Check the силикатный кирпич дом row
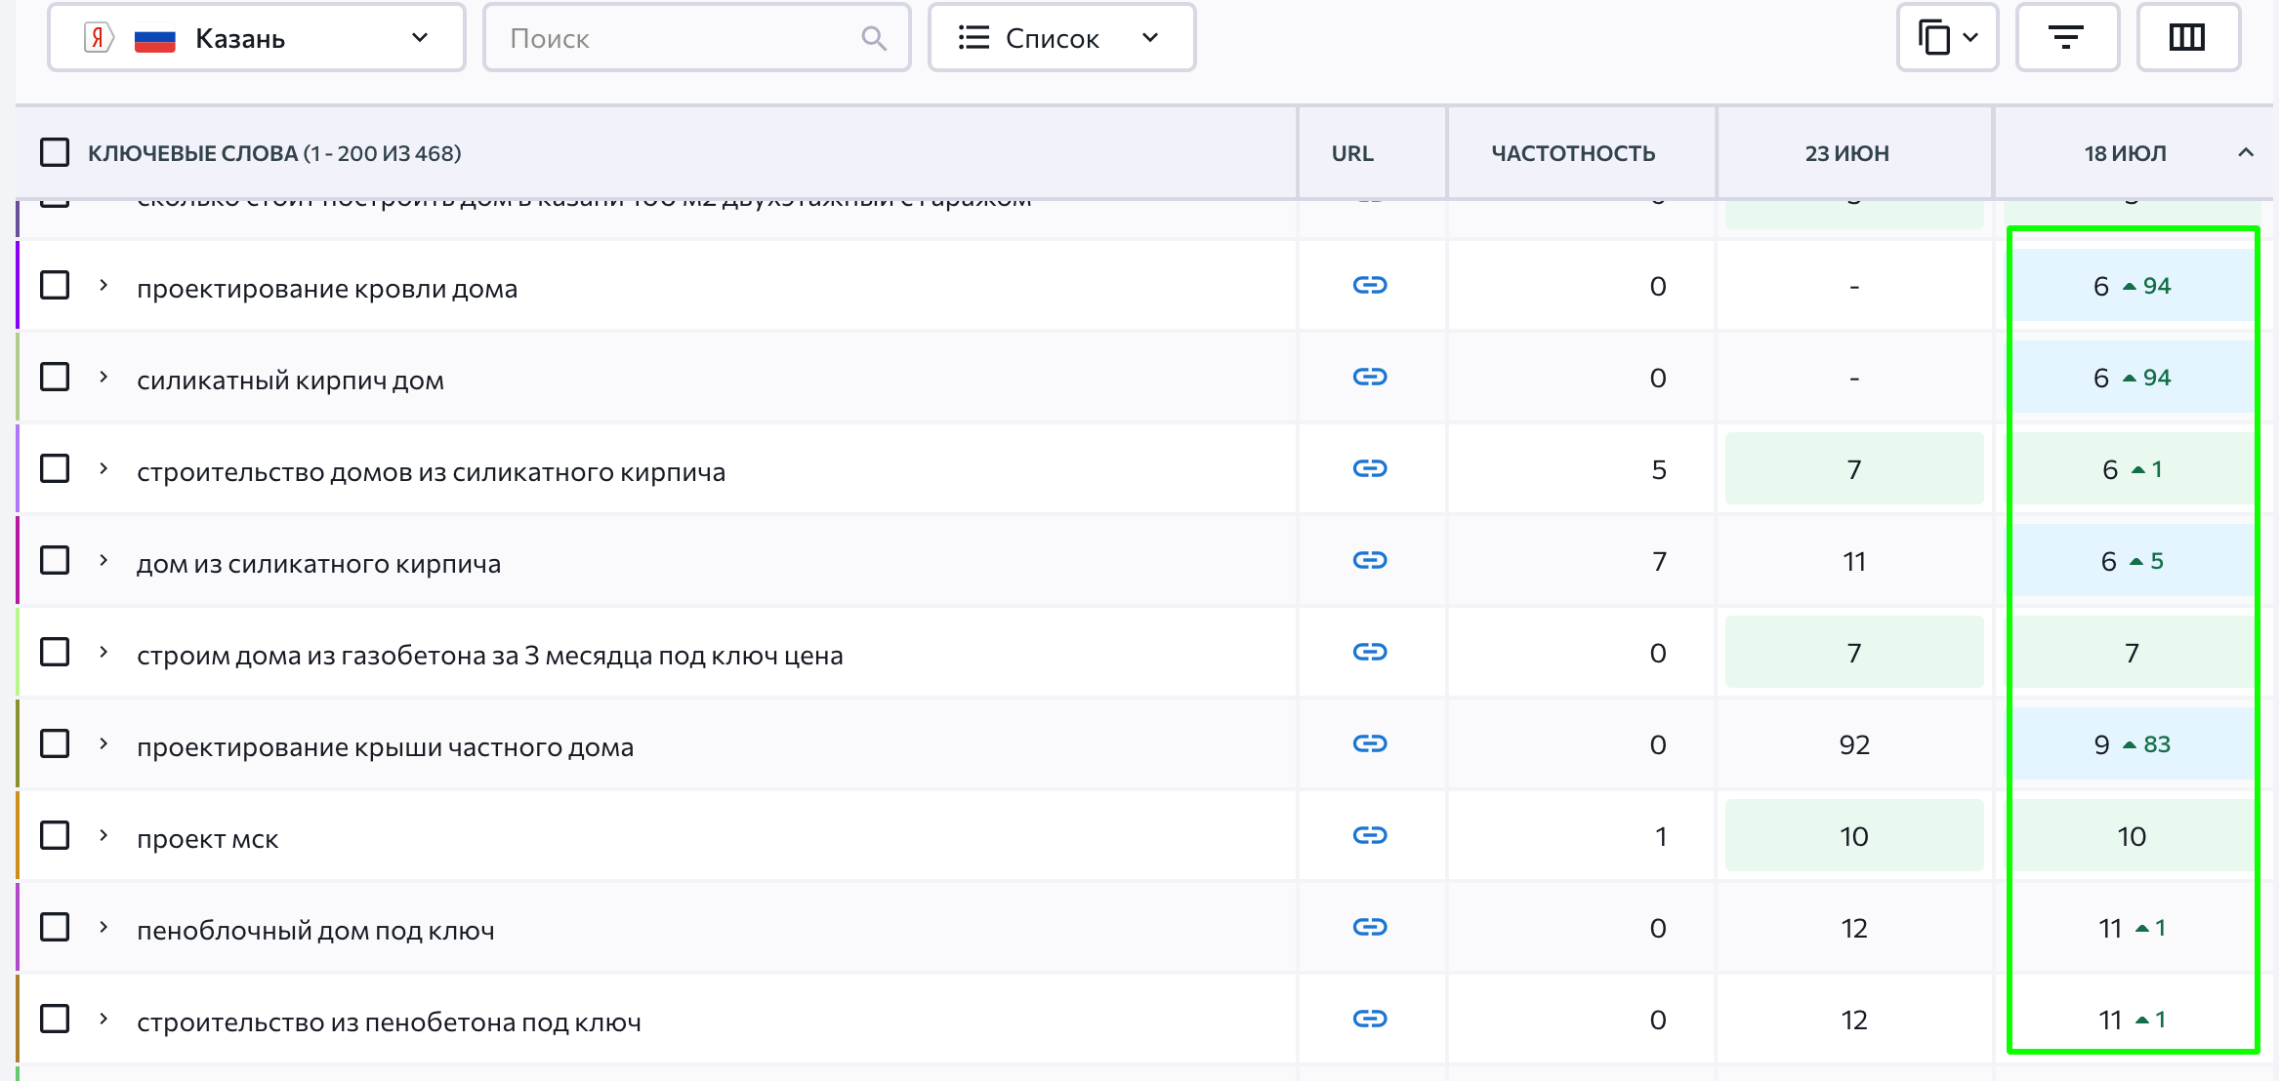 55,377
